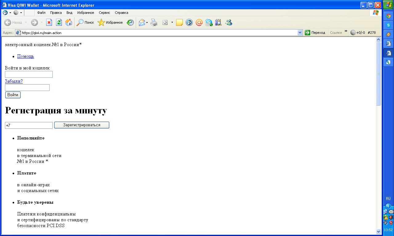This screenshot has width=394, height=236.
Task: Open the Сервис menu
Action: click(104, 13)
